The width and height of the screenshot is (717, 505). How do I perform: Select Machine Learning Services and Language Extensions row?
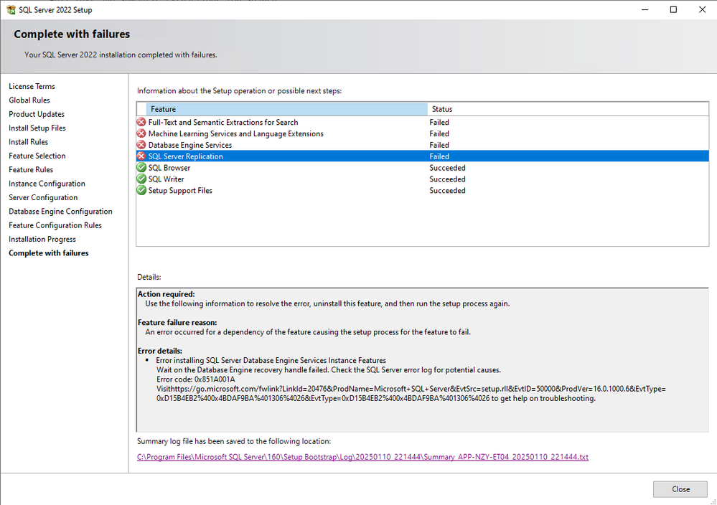[423, 133]
